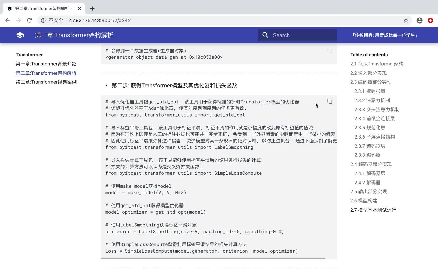Image resolution: width=438 pixels, height=273 pixels.
Task: Open the site security info icon
Action: pyautogui.click(x=43, y=20)
